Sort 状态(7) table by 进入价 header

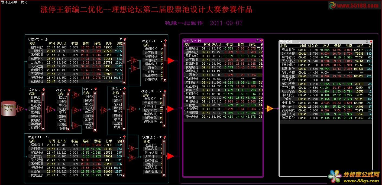coord(61,43)
